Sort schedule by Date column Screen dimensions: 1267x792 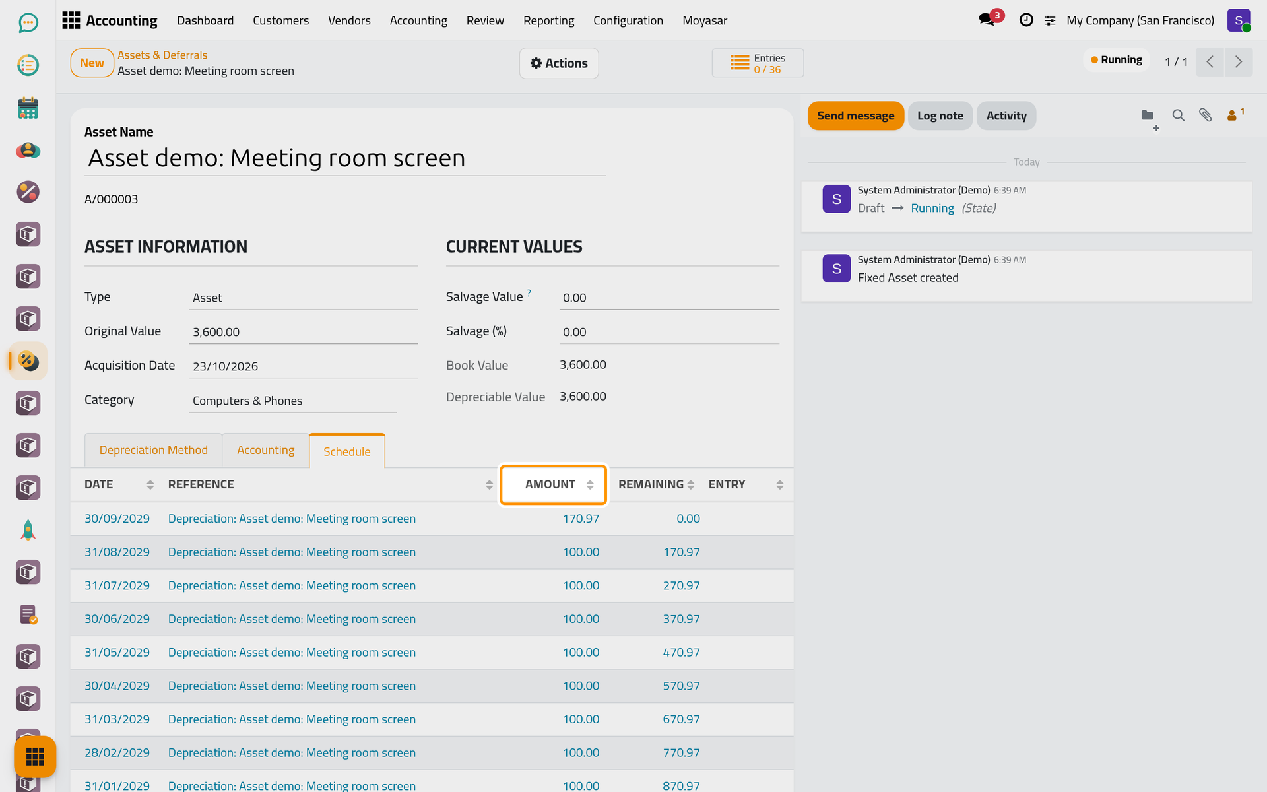pyautogui.click(x=119, y=484)
